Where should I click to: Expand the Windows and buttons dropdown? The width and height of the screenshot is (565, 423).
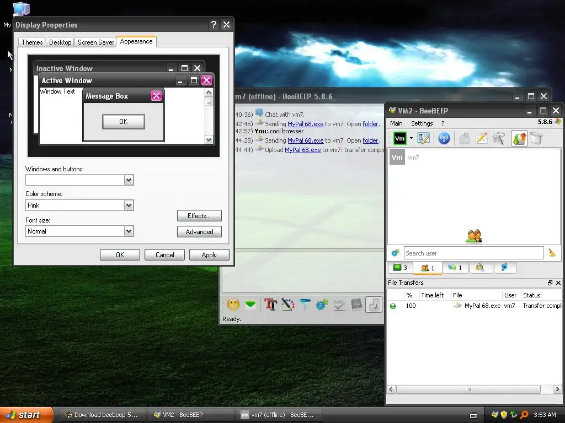(129, 180)
